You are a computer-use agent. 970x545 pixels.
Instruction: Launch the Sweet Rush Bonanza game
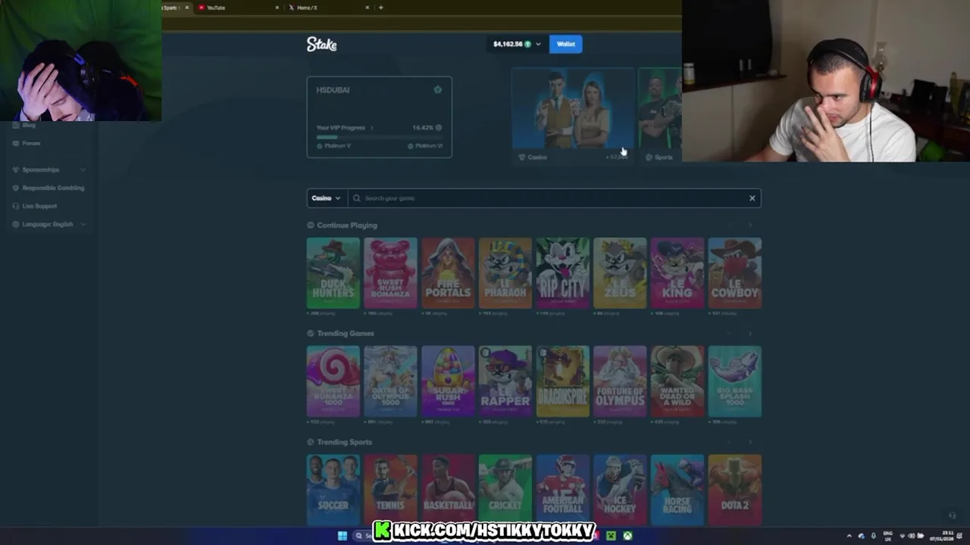(x=390, y=272)
